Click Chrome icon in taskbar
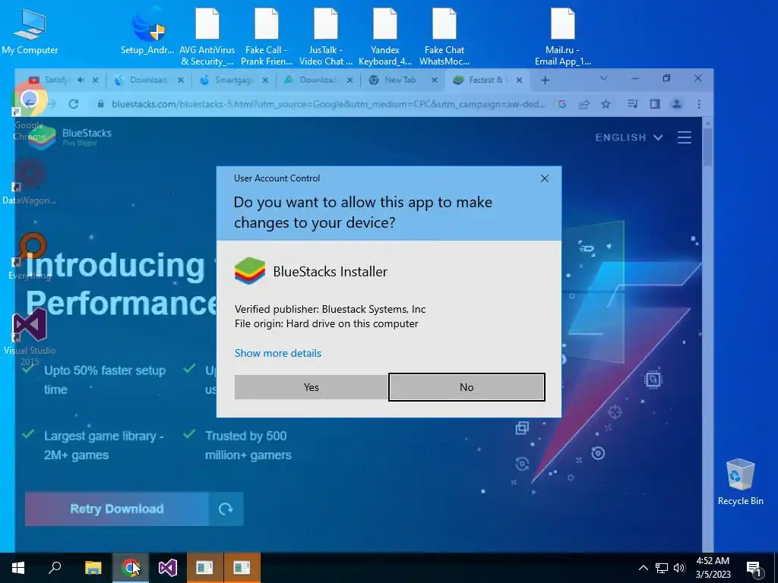The image size is (778, 583). pos(130,568)
